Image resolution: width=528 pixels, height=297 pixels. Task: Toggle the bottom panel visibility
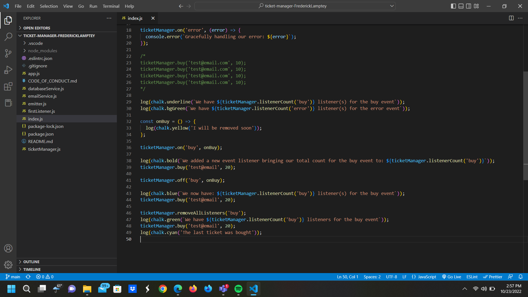pyautogui.click(x=461, y=6)
